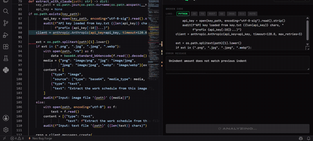The width and height of the screenshot is (313, 141).
Task: Click audit 'Input: image file' line in the editor
Action: click(x=86, y=98)
